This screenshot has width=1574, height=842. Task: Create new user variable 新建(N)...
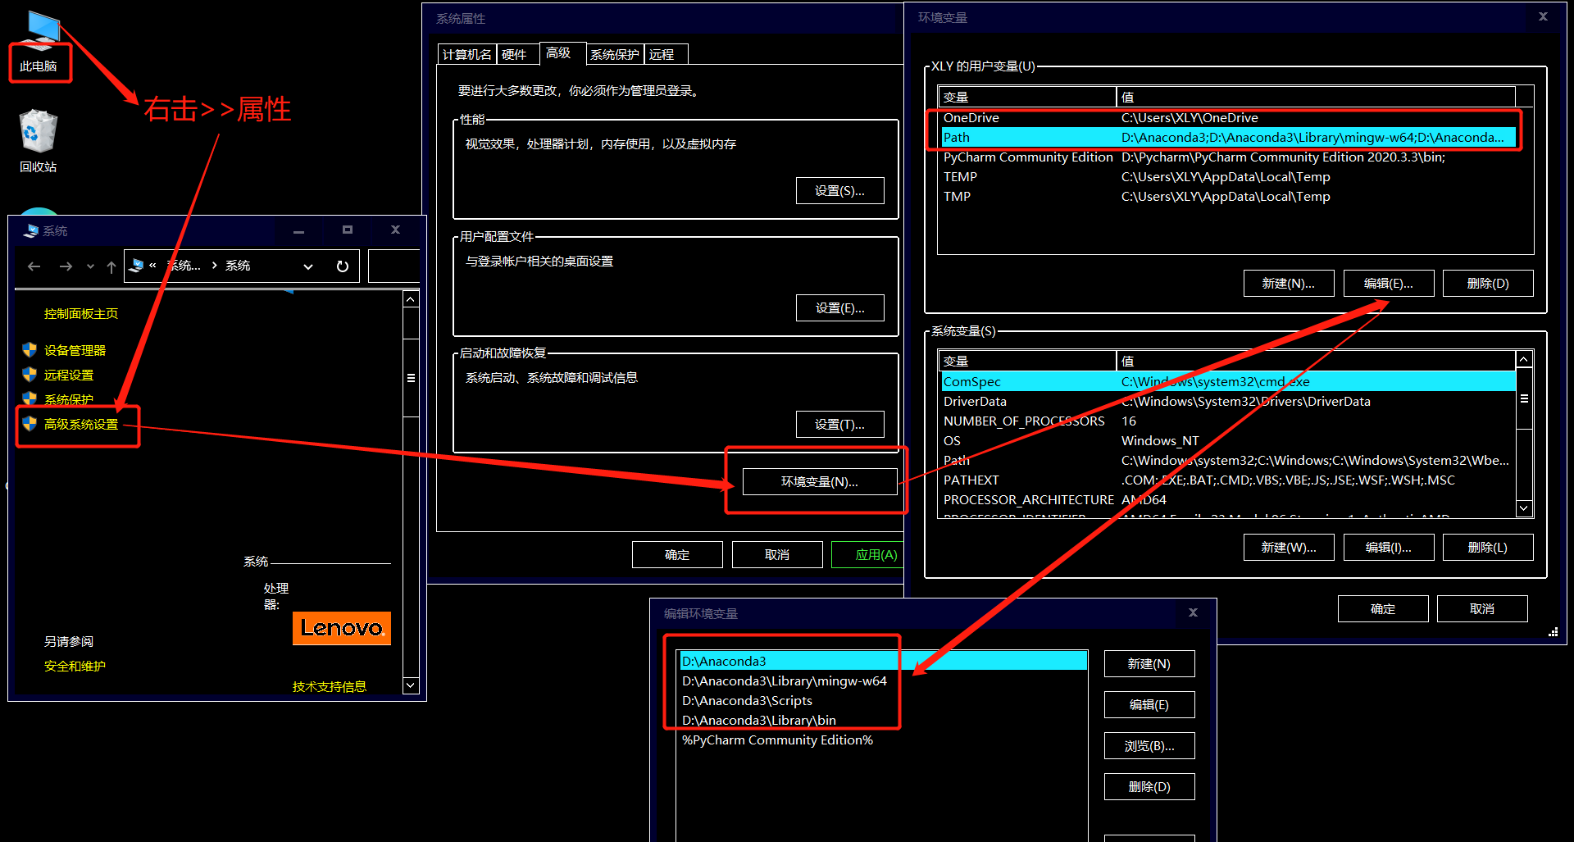click(1289, 284)
